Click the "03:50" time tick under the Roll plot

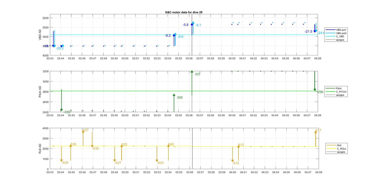pyautogui.click(x=125, y=172)
